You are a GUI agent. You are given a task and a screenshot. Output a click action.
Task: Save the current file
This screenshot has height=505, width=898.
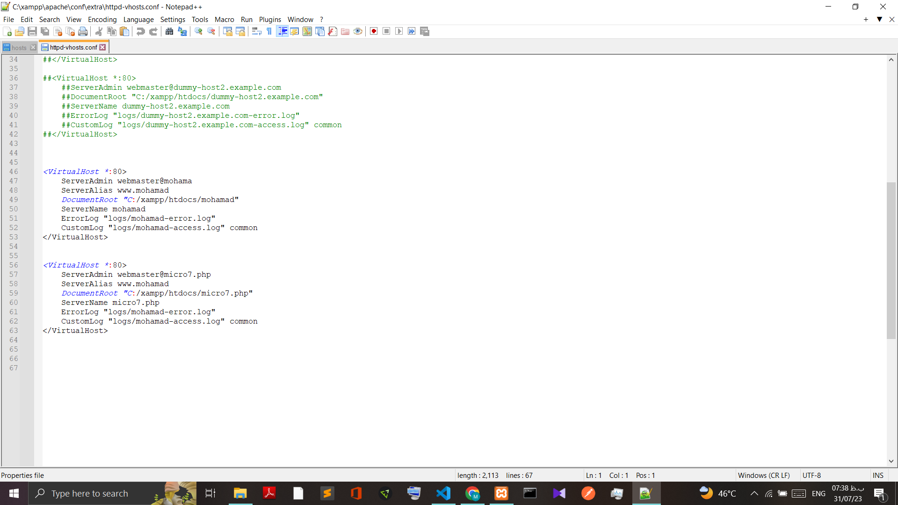pos(32,31)
